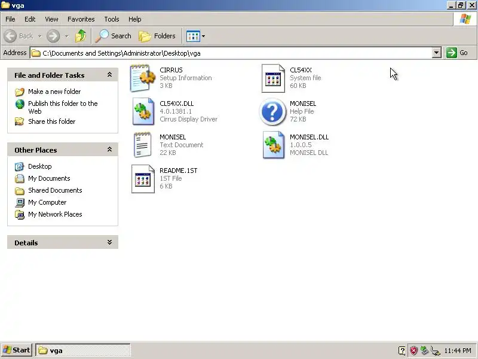This screenshot has height=359, width=478.
Task: Click the Publish to Web globe icon
Action: pyautogui.click(x=20, y=104)
